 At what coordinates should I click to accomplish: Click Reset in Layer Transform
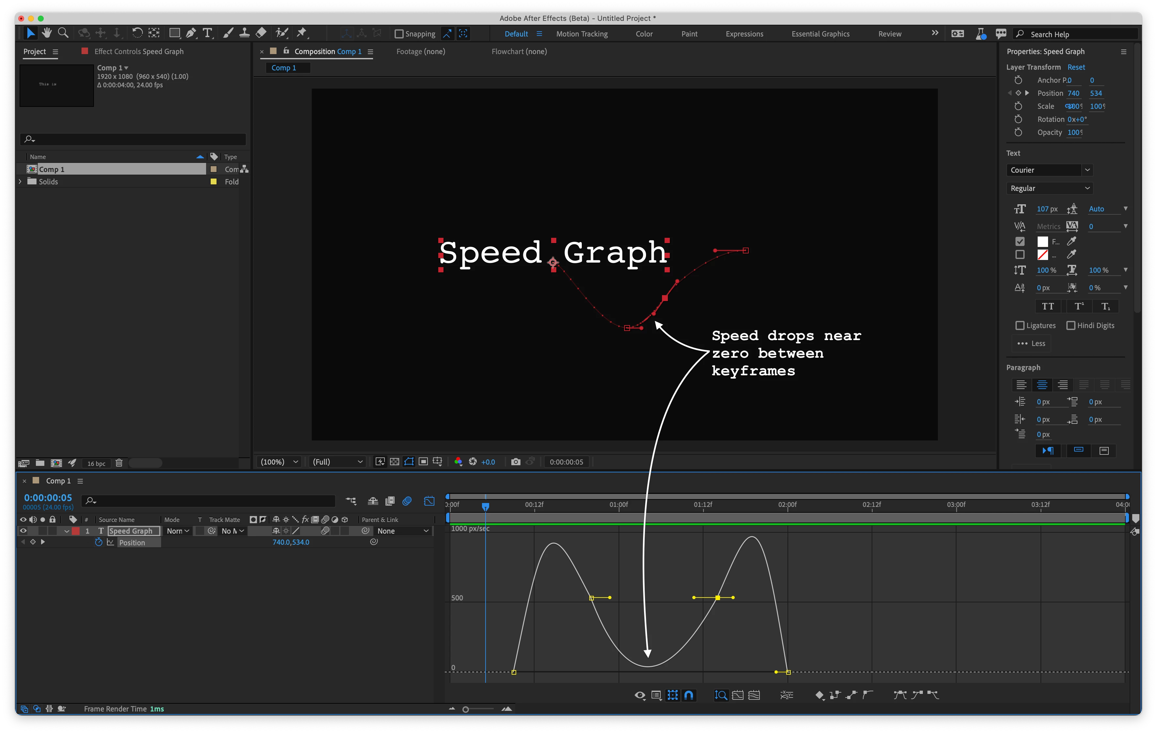point(1076,67)
